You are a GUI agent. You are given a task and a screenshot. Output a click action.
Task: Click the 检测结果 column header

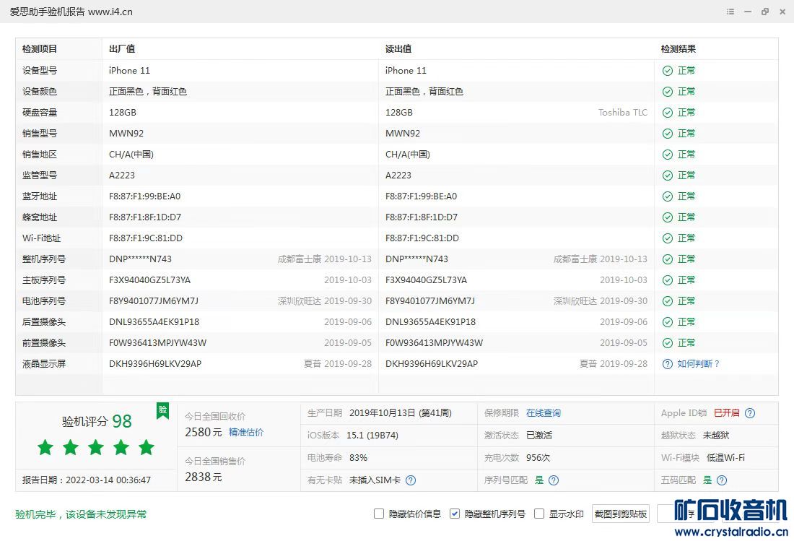click(678, 48)
